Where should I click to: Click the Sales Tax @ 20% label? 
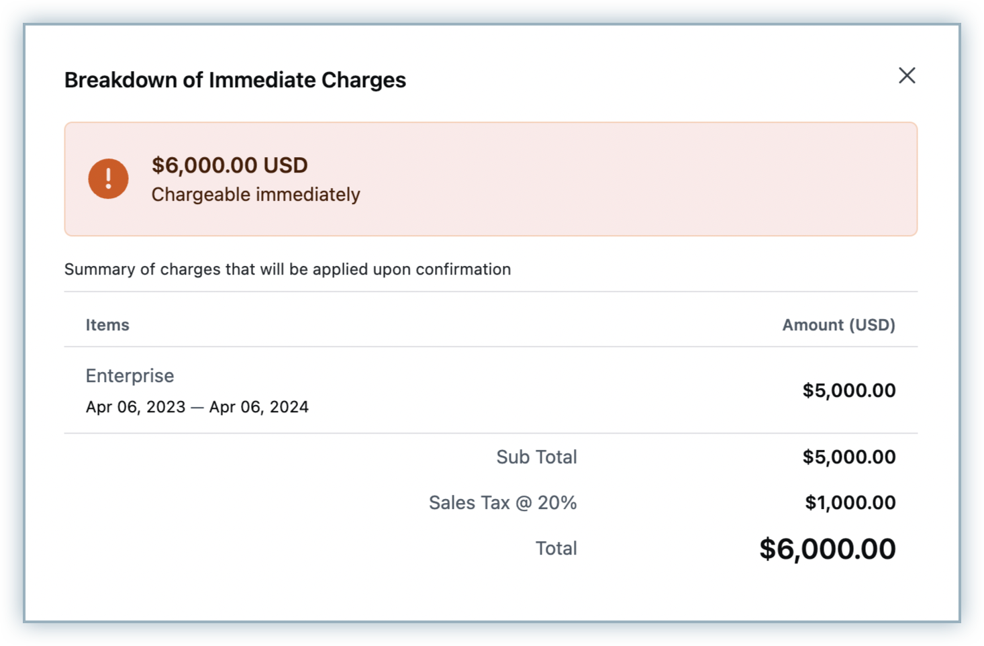(x=503, y=503)
